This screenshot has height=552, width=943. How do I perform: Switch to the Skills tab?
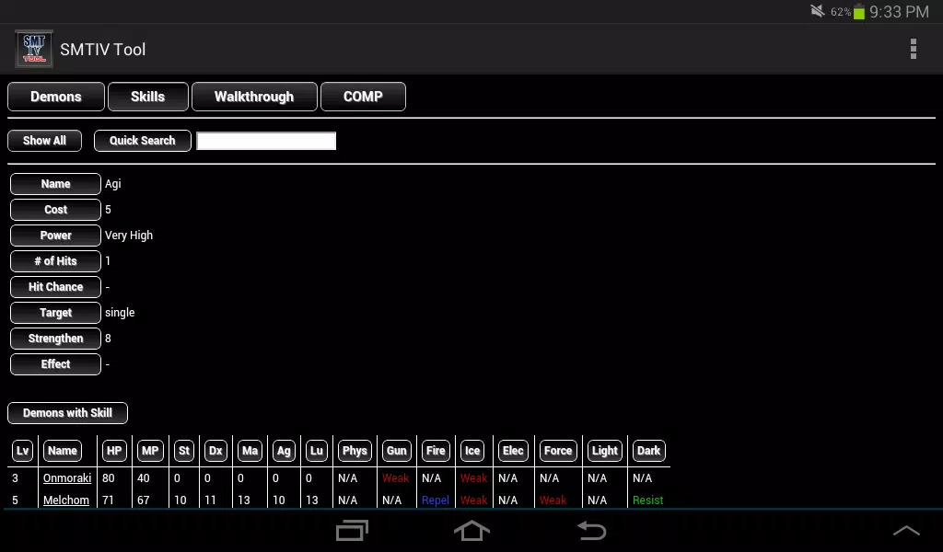pyautogui.click(x=148, y=97)
